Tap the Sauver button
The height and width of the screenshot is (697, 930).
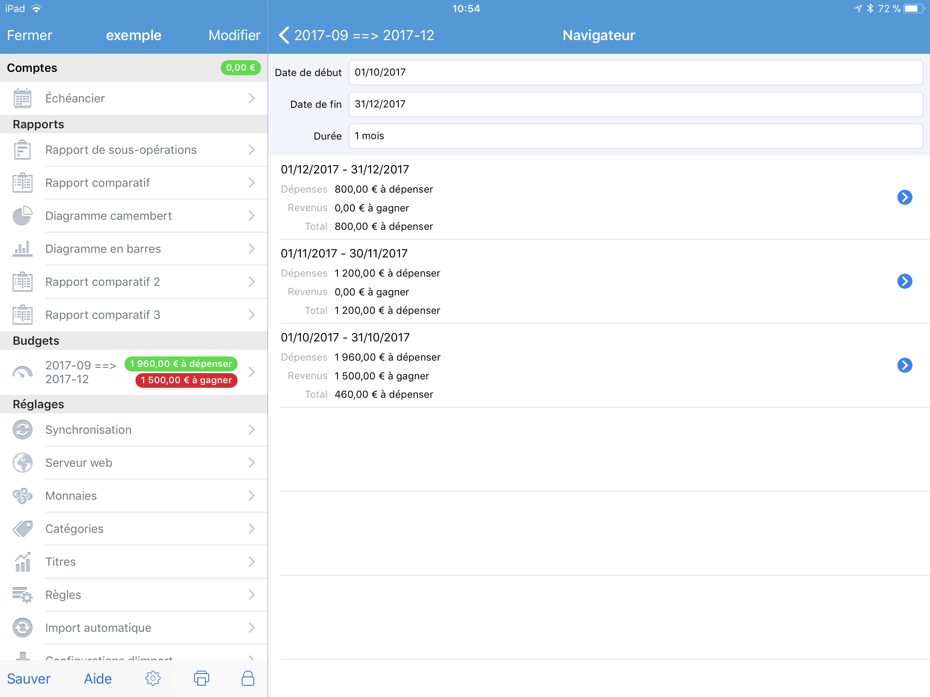coord(28,679)
